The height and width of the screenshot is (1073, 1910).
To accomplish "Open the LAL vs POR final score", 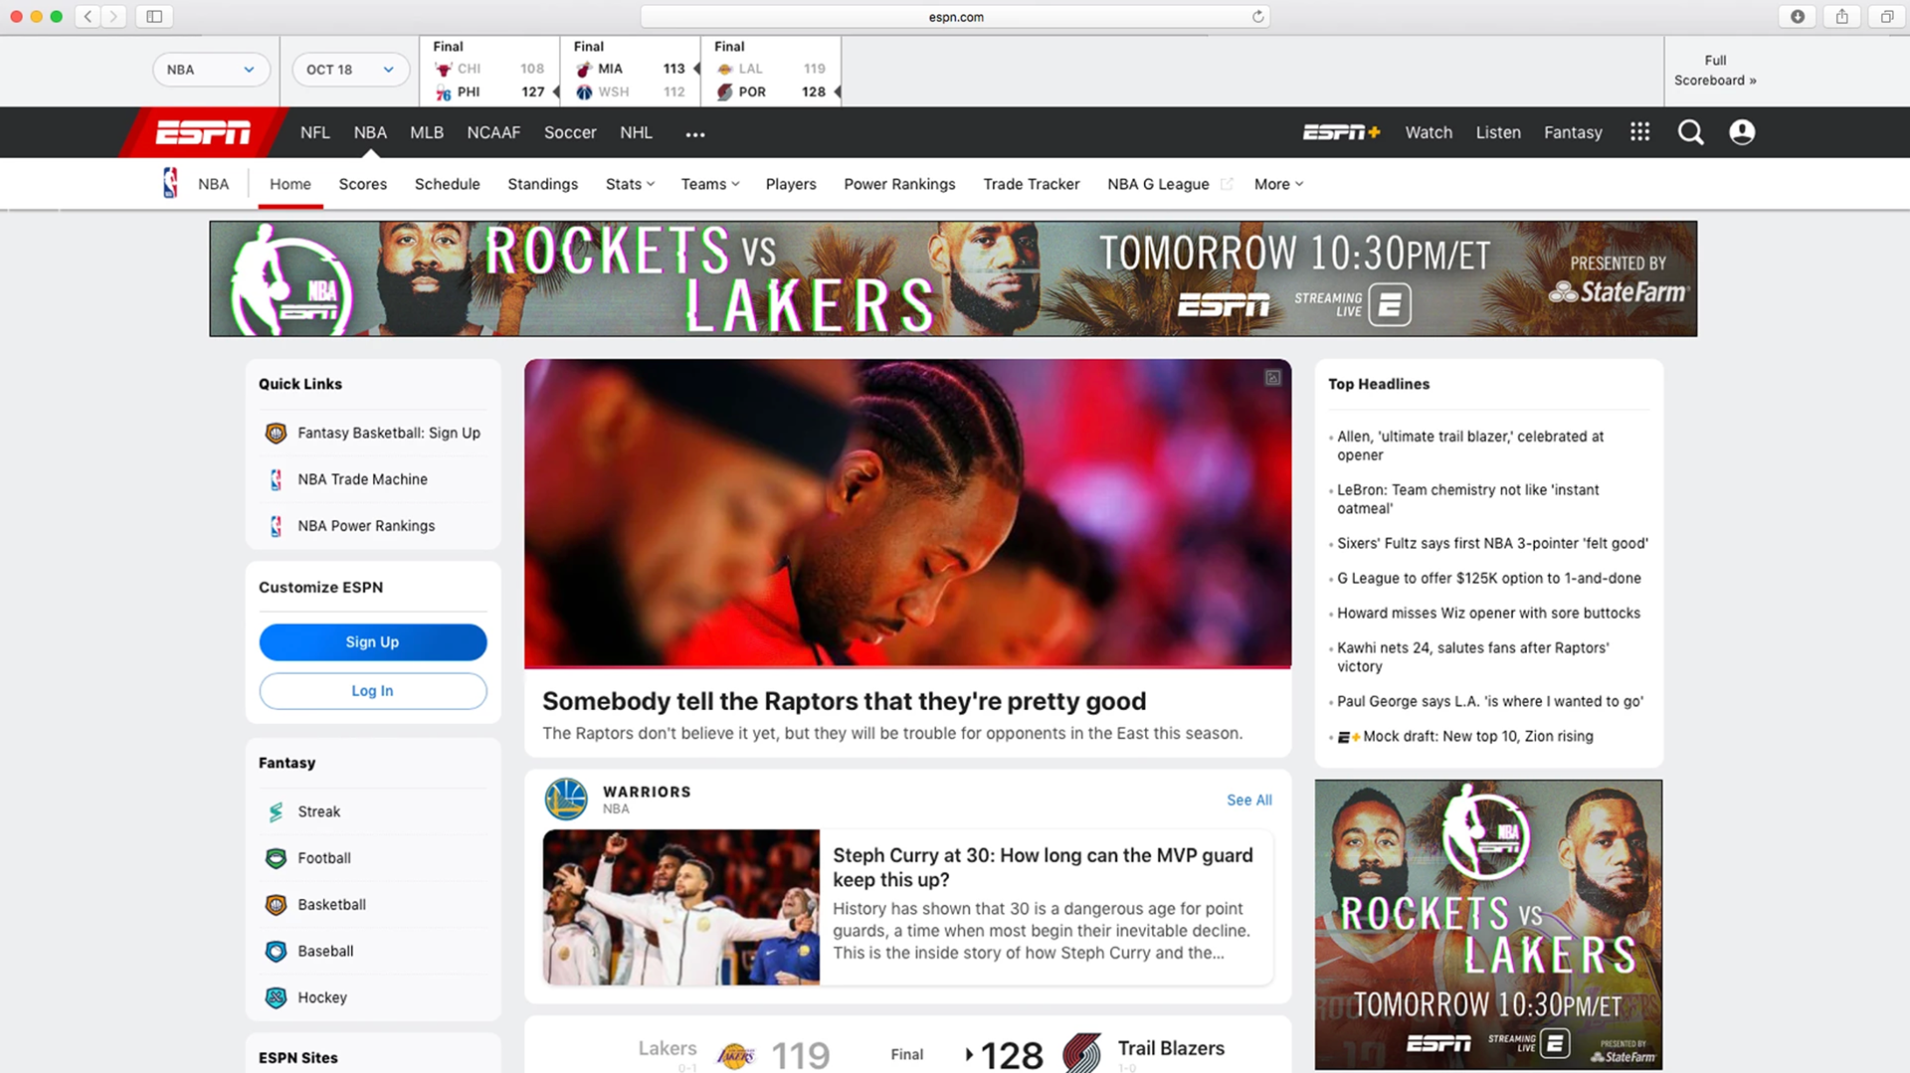I will 772,71.
